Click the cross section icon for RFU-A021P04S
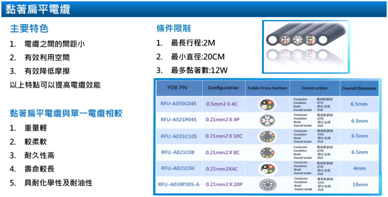This screenshot has width=388, height=197. [x=267, y=120]
